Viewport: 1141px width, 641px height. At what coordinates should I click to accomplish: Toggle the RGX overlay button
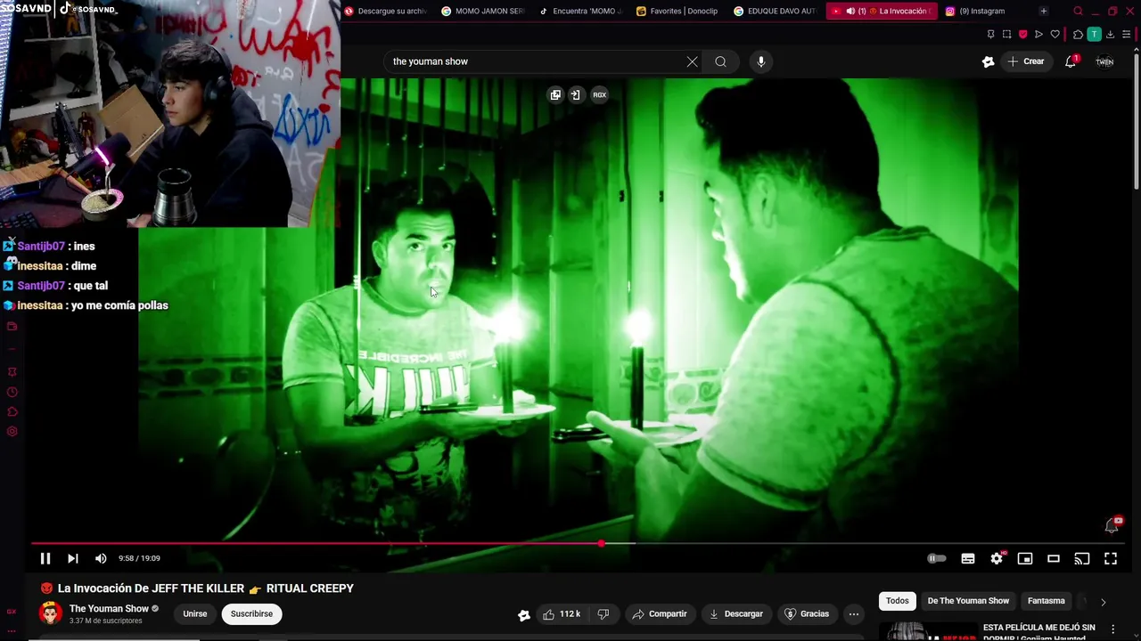[599, 94]
